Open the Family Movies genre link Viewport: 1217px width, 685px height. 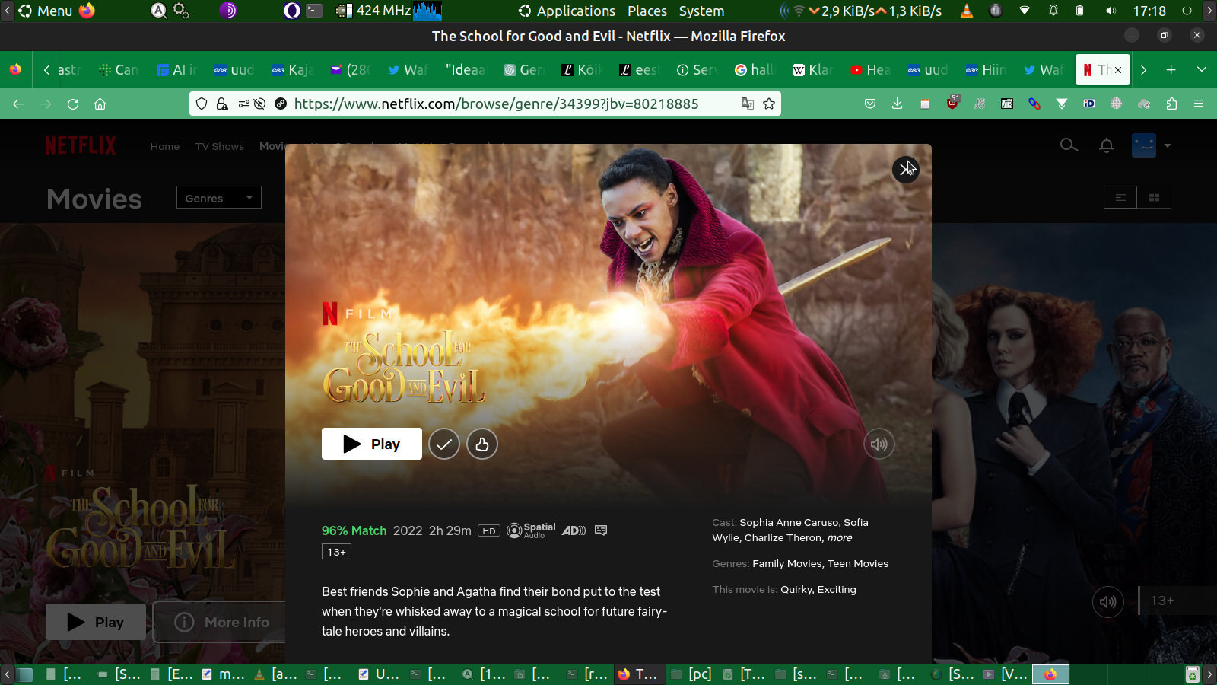787,563
